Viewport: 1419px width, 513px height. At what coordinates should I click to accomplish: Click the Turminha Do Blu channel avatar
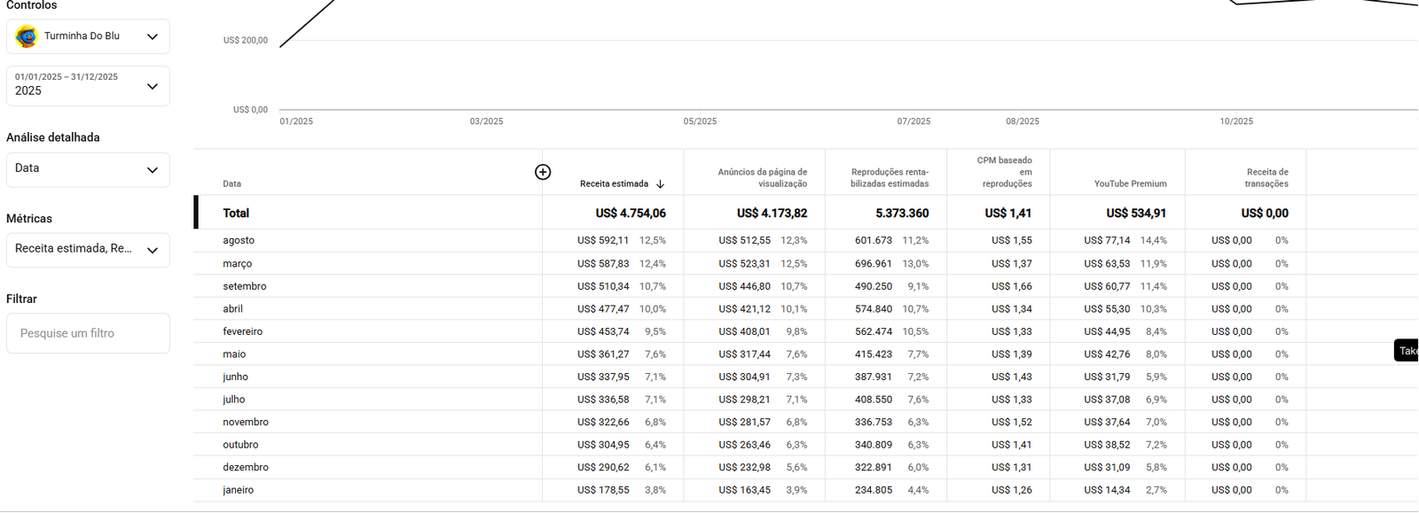tap(27, 36)
